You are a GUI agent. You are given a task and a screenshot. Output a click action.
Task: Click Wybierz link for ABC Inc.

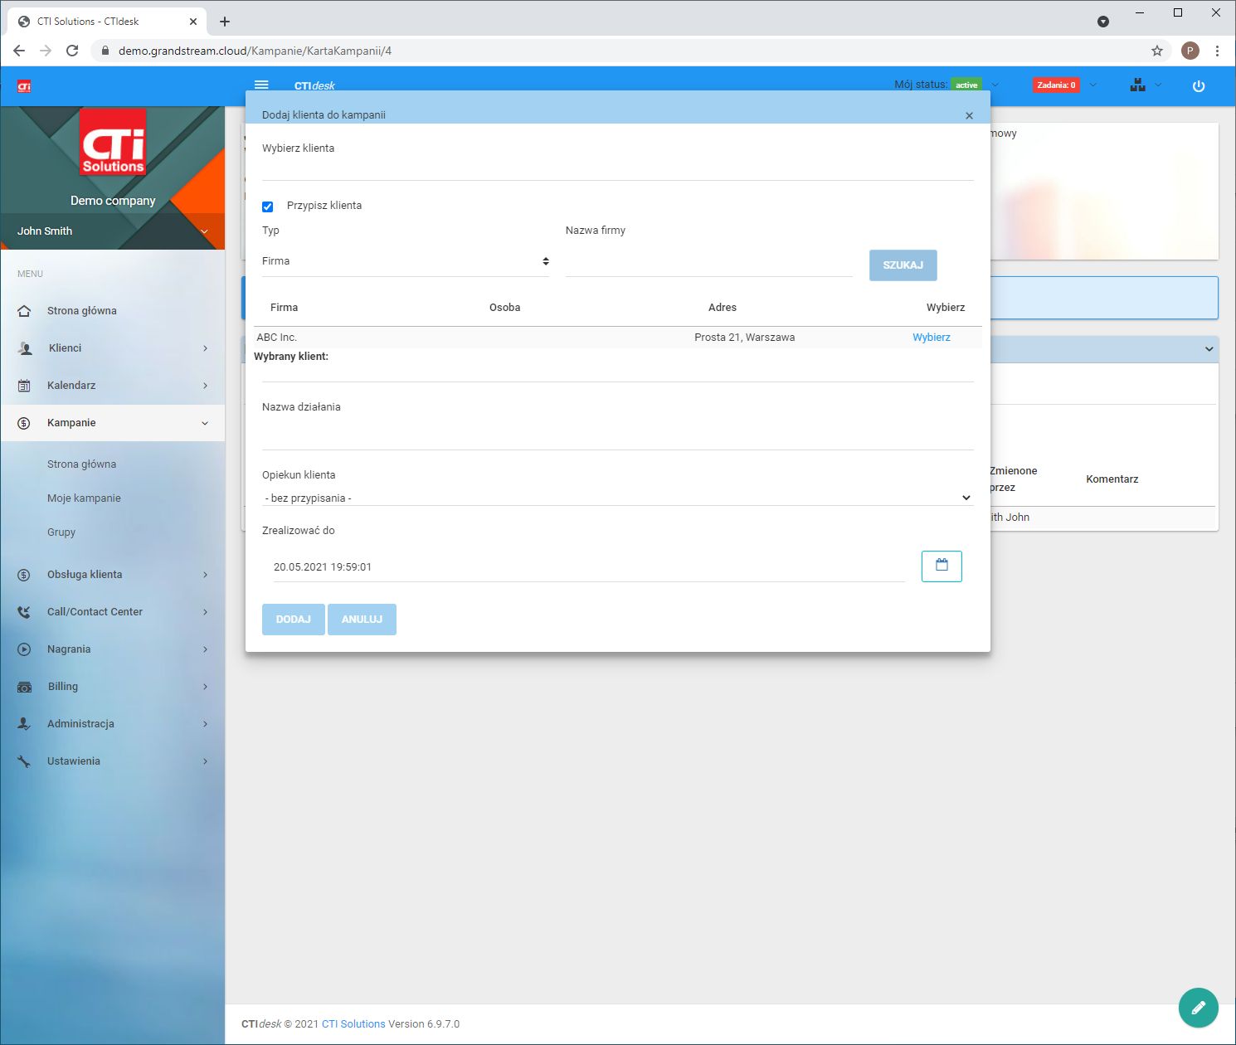click(x=931, y=338)
